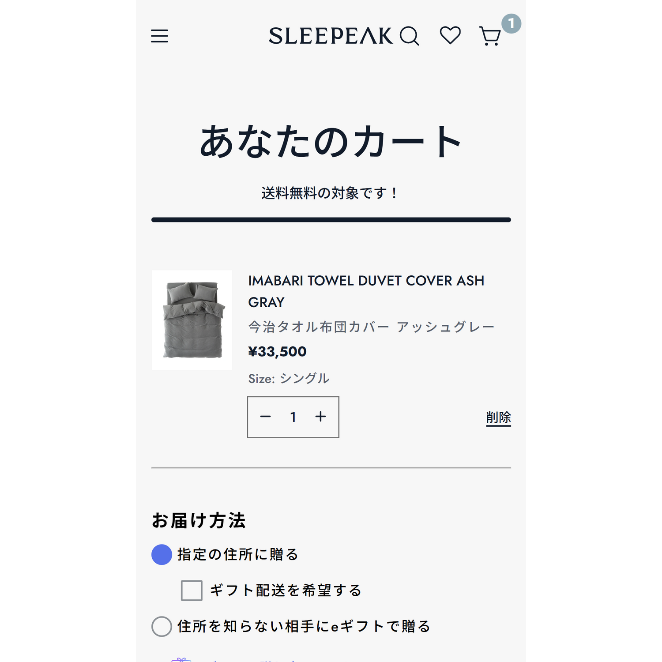
Task: Open IMABARI TOWEL DUVET COVER product link
Action: coord(366,291)
